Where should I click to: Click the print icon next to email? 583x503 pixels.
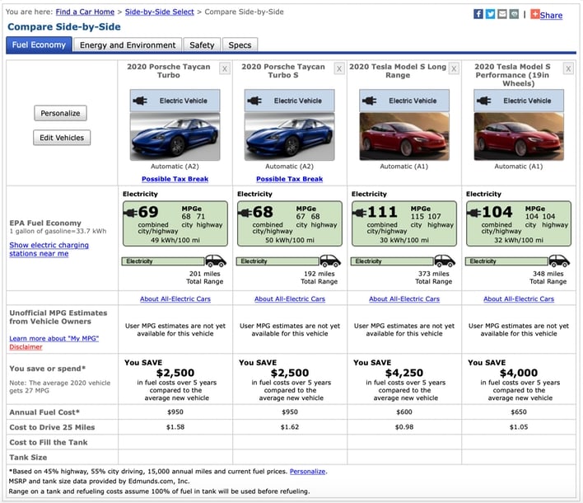point(514,14)
